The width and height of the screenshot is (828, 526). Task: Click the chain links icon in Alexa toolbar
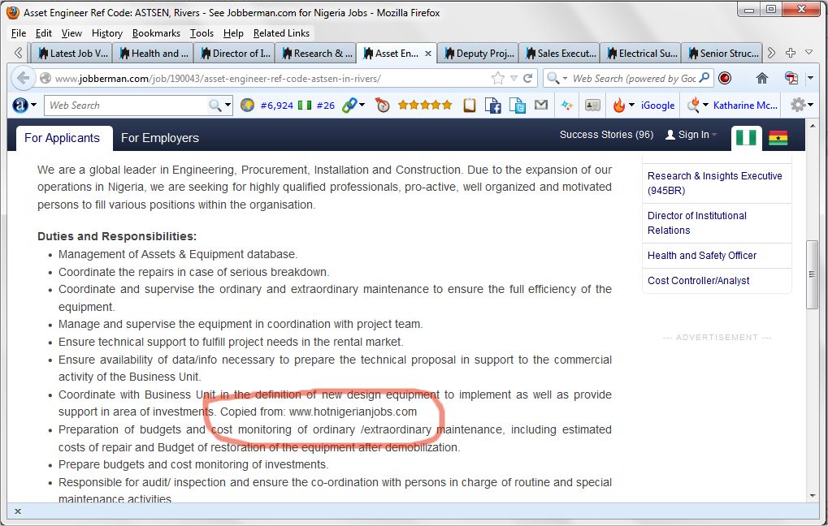coord(349,105)
